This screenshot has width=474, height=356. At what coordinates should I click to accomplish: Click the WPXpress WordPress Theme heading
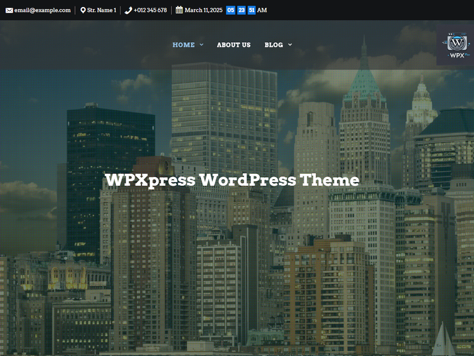[x=232, y=180]
